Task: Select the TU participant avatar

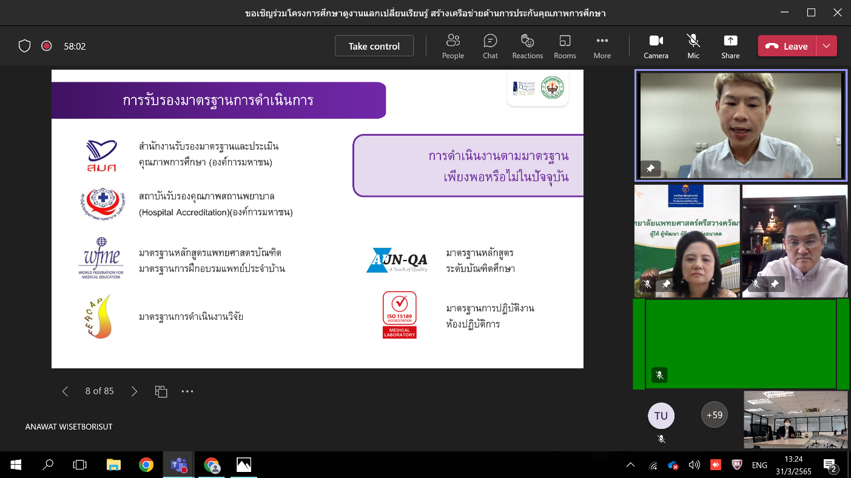Action: pos(661,416)
